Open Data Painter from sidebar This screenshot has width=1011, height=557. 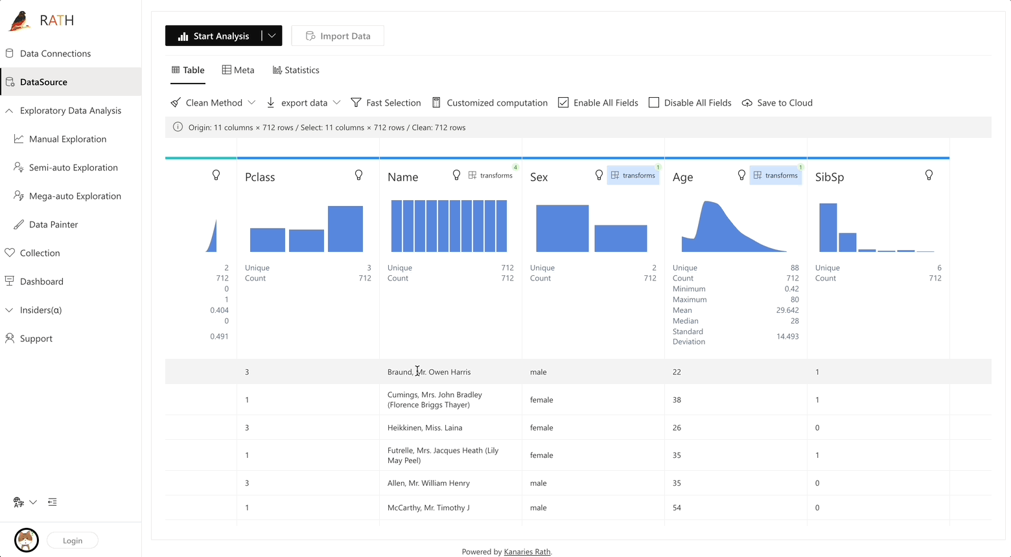(54, 225)
